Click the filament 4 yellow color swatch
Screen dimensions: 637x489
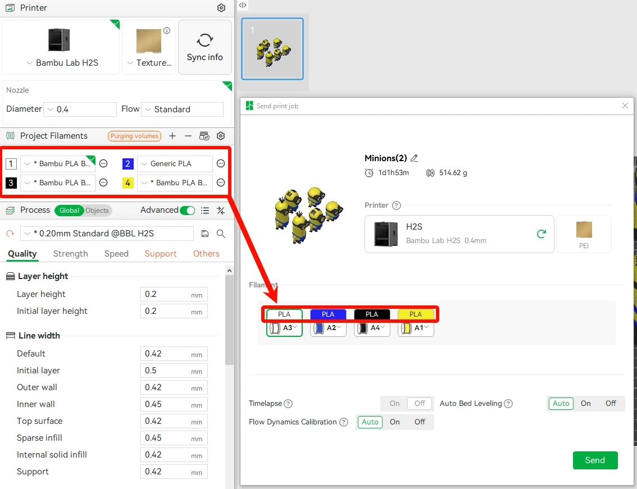click(128, 183)
